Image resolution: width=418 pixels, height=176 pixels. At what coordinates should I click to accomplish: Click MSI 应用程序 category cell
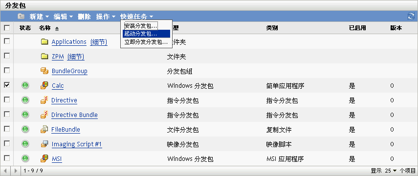(x=285, y=159)
